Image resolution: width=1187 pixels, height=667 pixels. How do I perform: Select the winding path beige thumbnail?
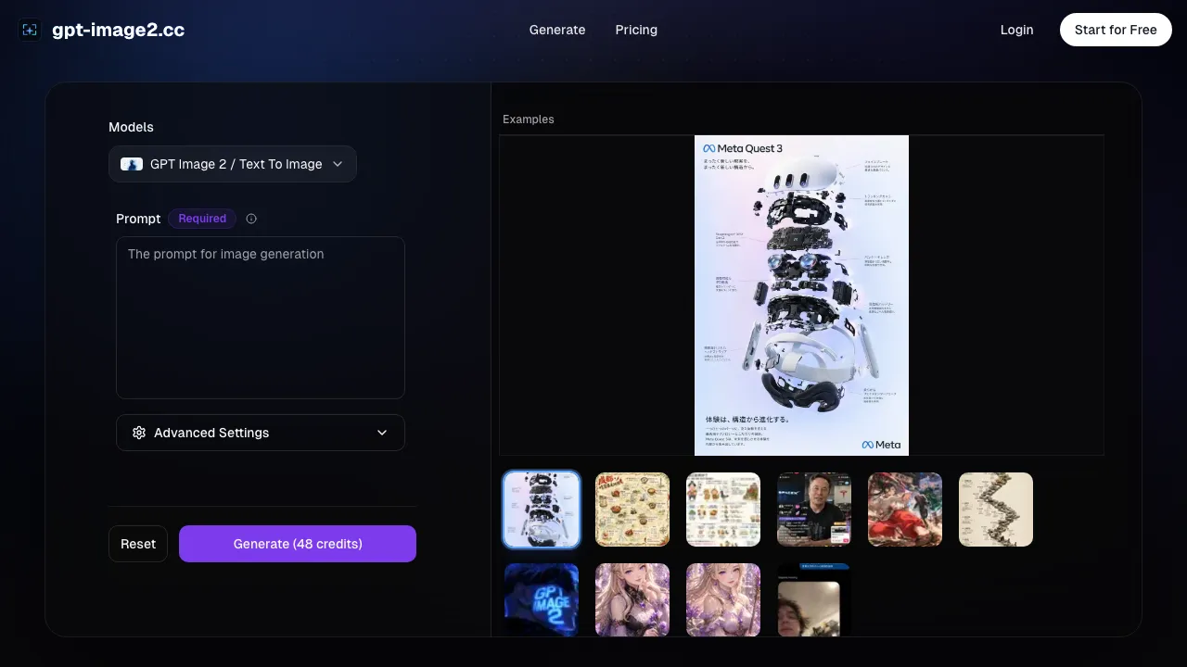[996, 510]
